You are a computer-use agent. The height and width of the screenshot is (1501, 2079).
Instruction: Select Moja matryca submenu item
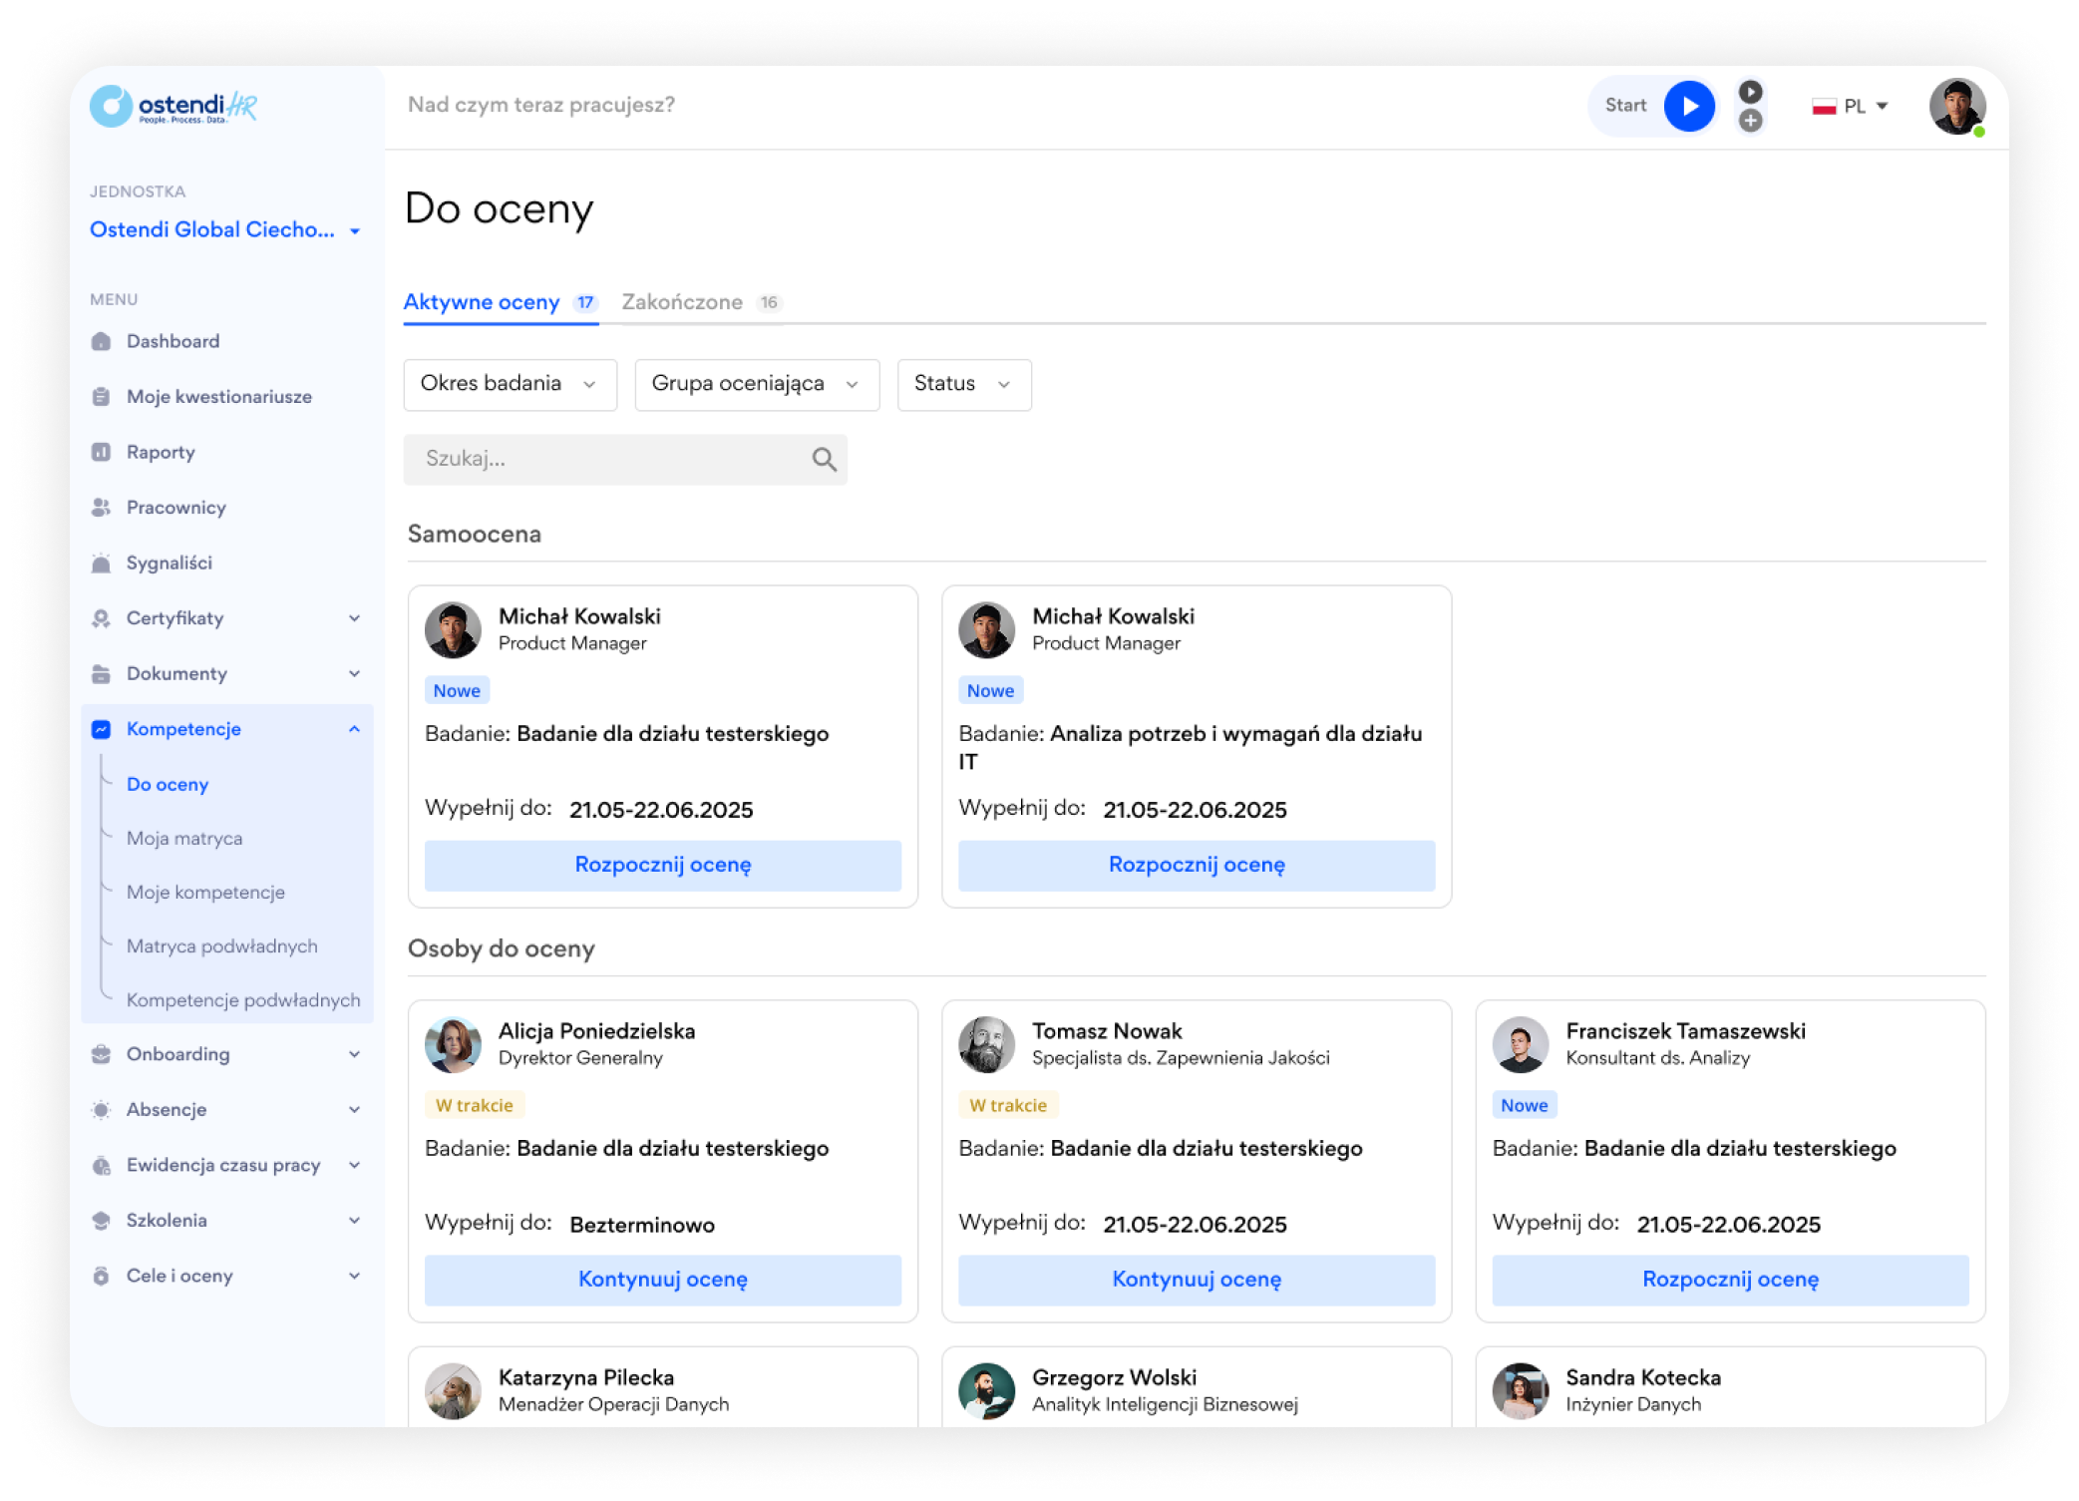[184, 838]
